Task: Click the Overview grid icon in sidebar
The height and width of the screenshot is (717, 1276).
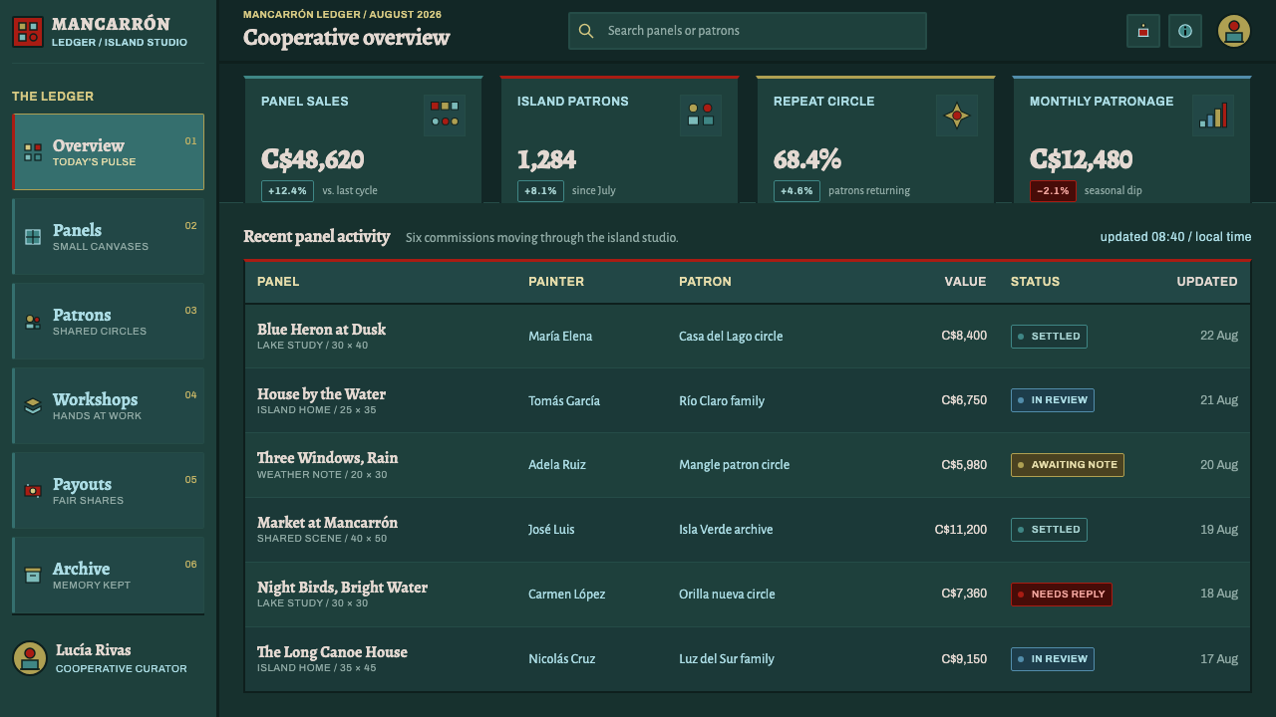Action: pos(33,152)
